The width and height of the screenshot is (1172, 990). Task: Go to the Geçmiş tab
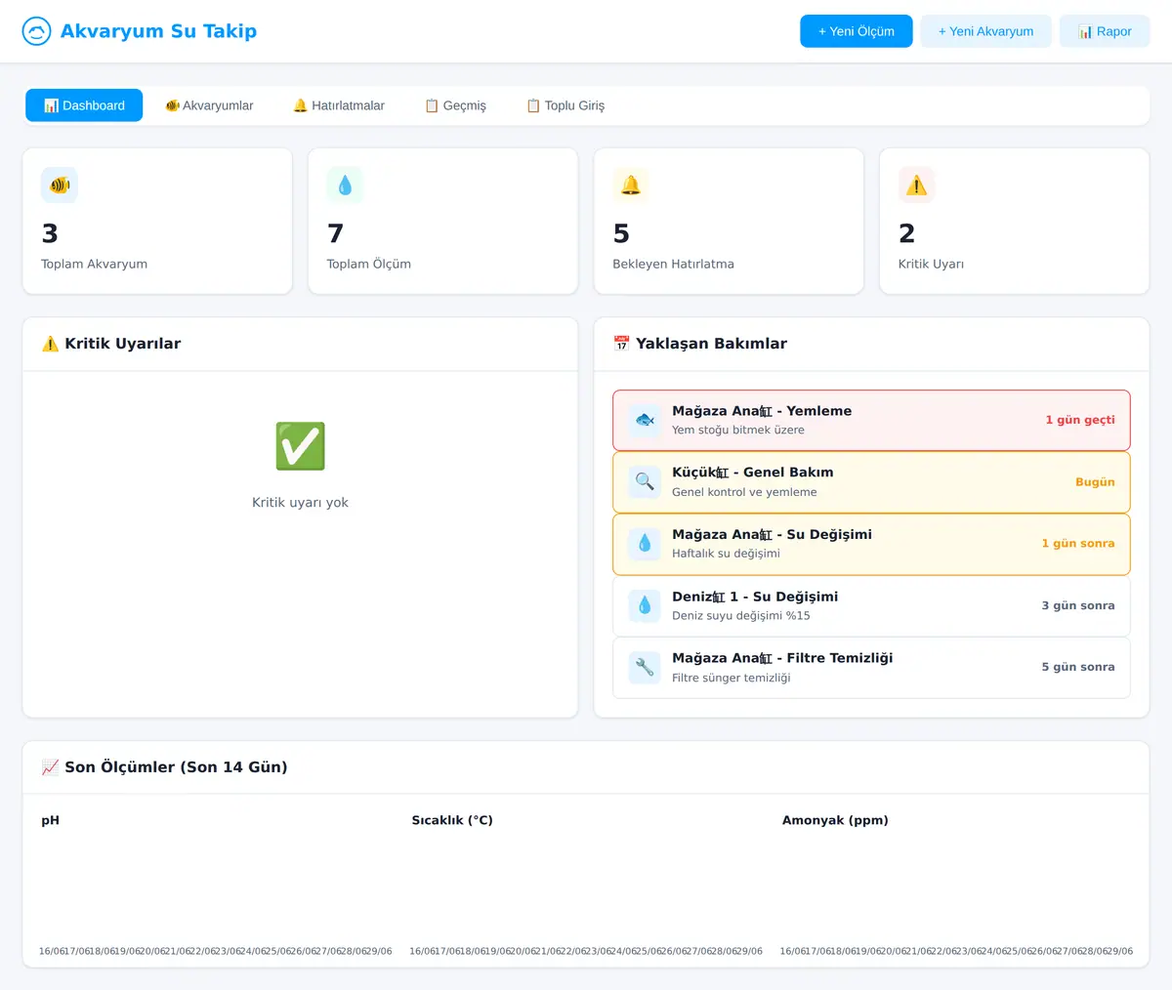pyautogui.click(x=455, y=105)
